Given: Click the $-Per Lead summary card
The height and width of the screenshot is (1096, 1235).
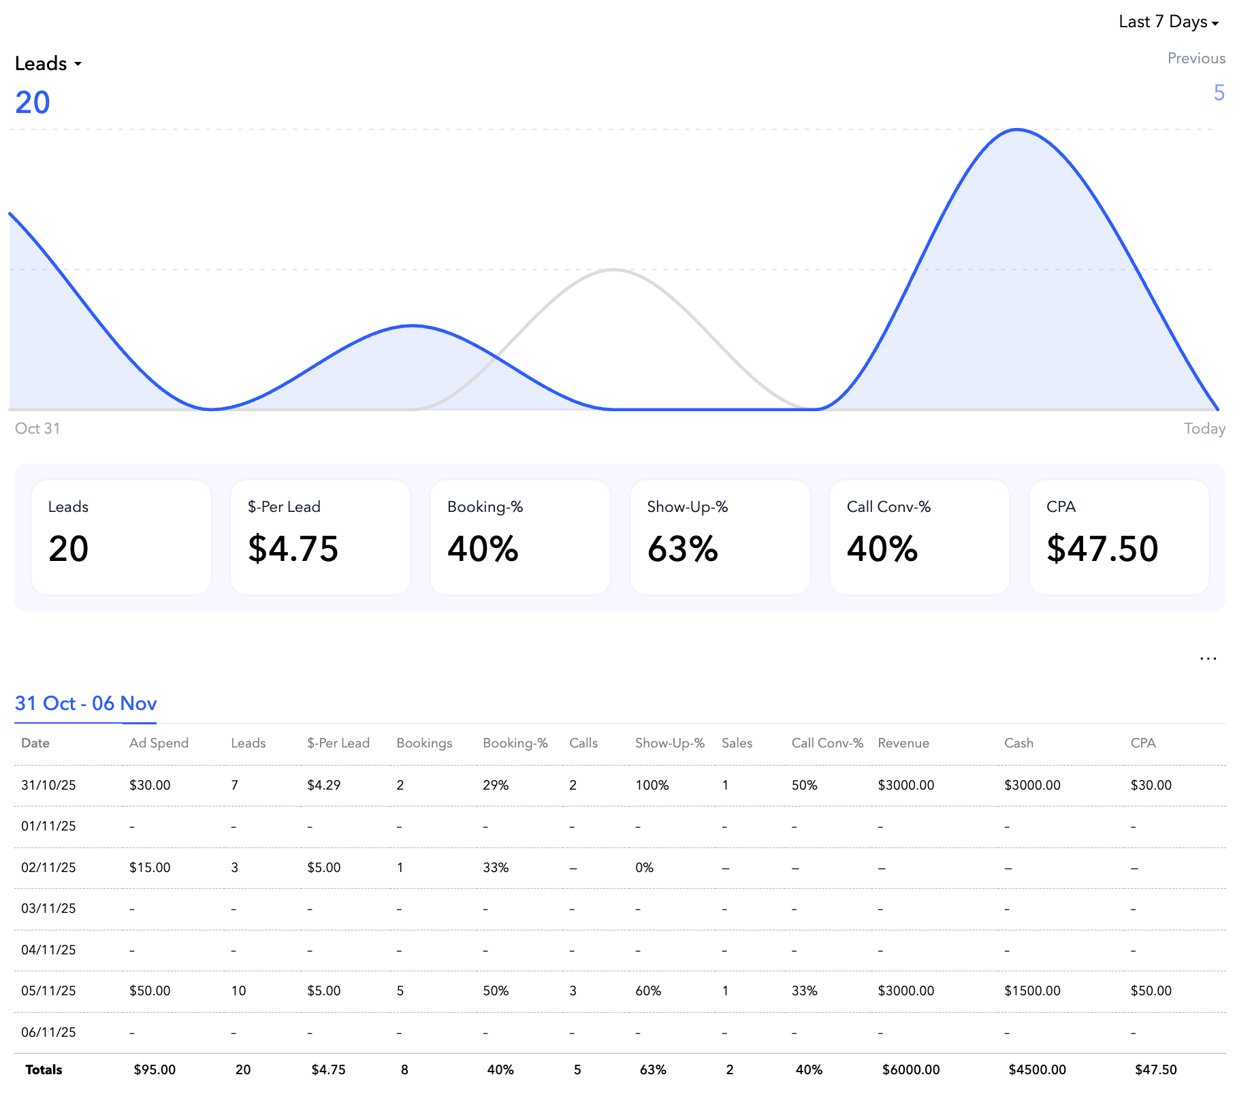Looking at the screenshot, I should click(x=321, y=537).
